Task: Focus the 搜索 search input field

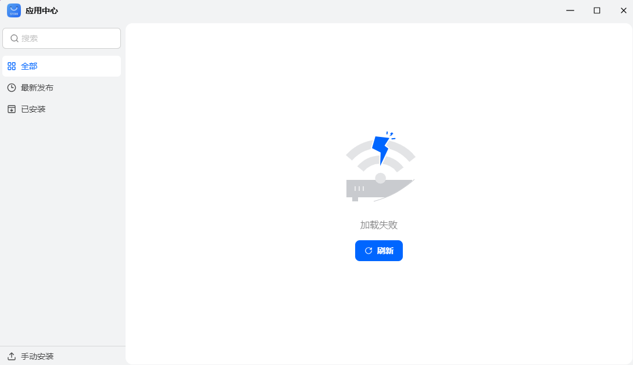Action: 62,38
